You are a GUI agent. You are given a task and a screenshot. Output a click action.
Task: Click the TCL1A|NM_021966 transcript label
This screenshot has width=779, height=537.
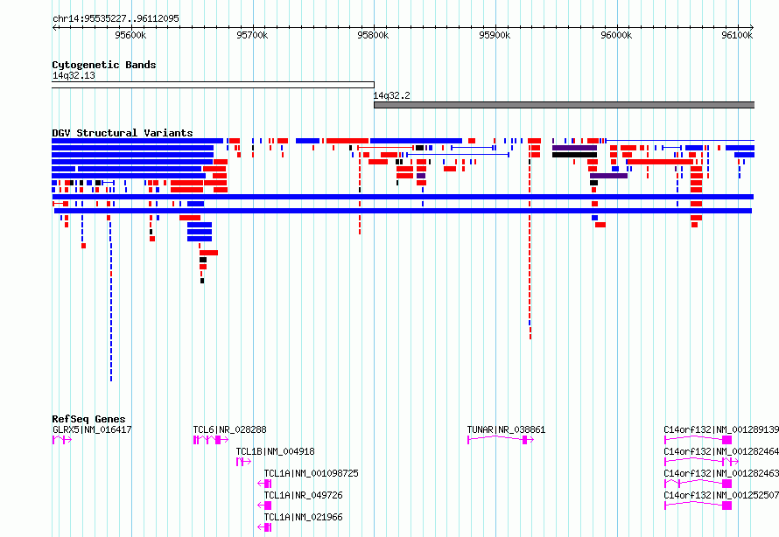click(x=303, y=517)
